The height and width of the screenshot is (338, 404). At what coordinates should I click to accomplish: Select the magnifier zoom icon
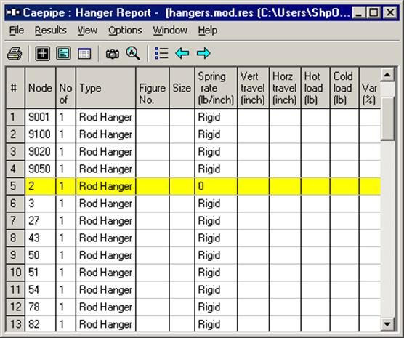[133, 53]
